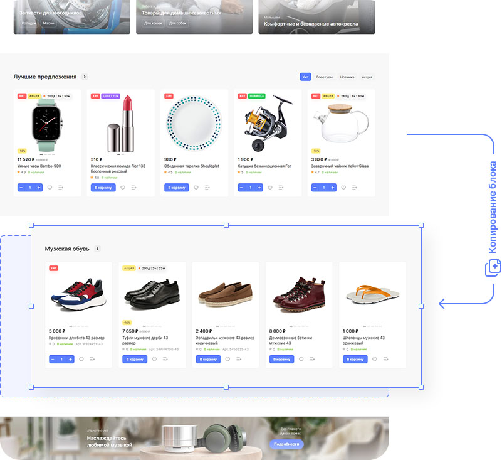The height and width of the screenshot is (460, 502).
Task: Click compare icon on orange flip-flops card
Action: [x=386, y=359]
